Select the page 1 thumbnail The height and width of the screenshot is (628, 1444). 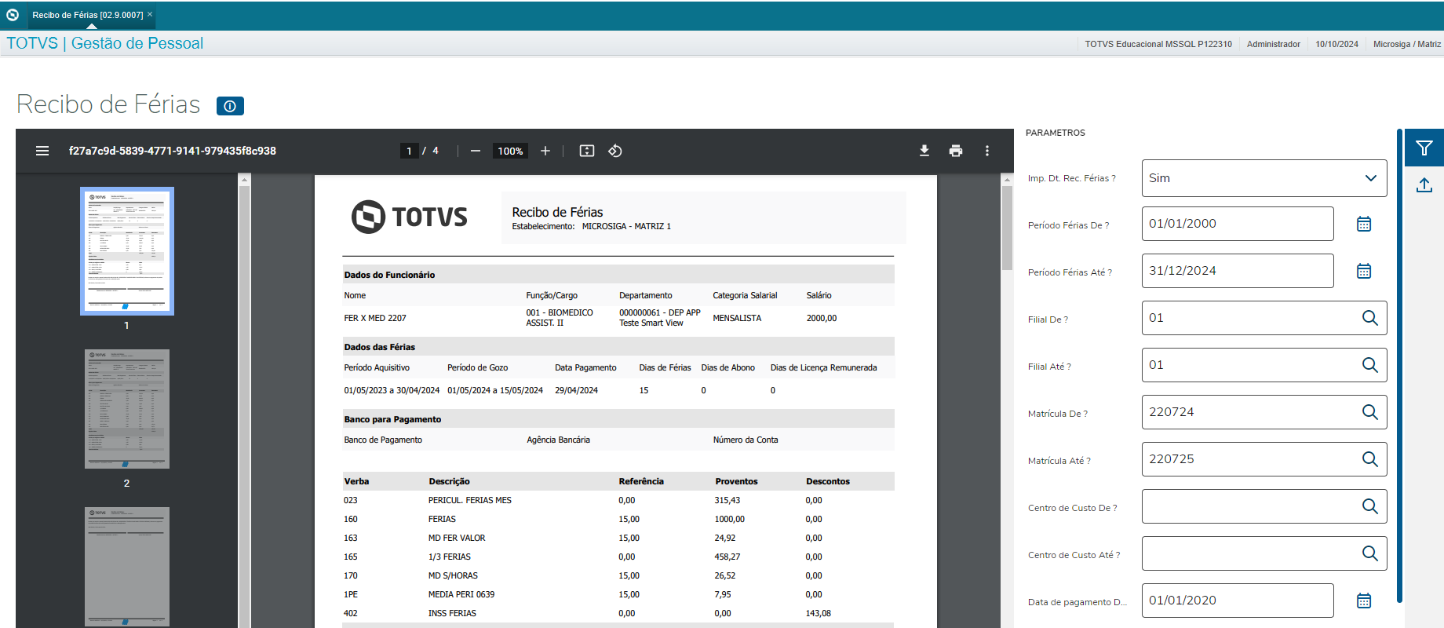click(127, 251)
